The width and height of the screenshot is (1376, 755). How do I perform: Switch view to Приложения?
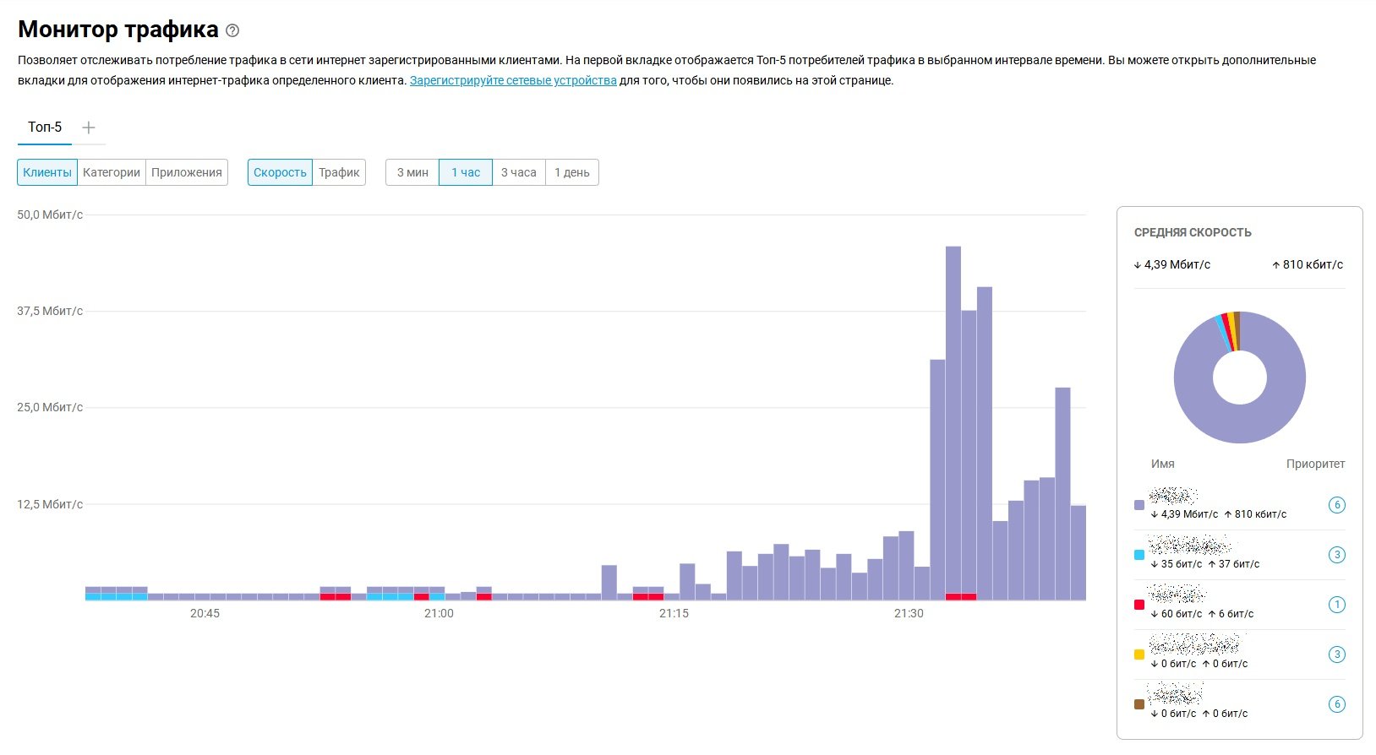point(187,172)
